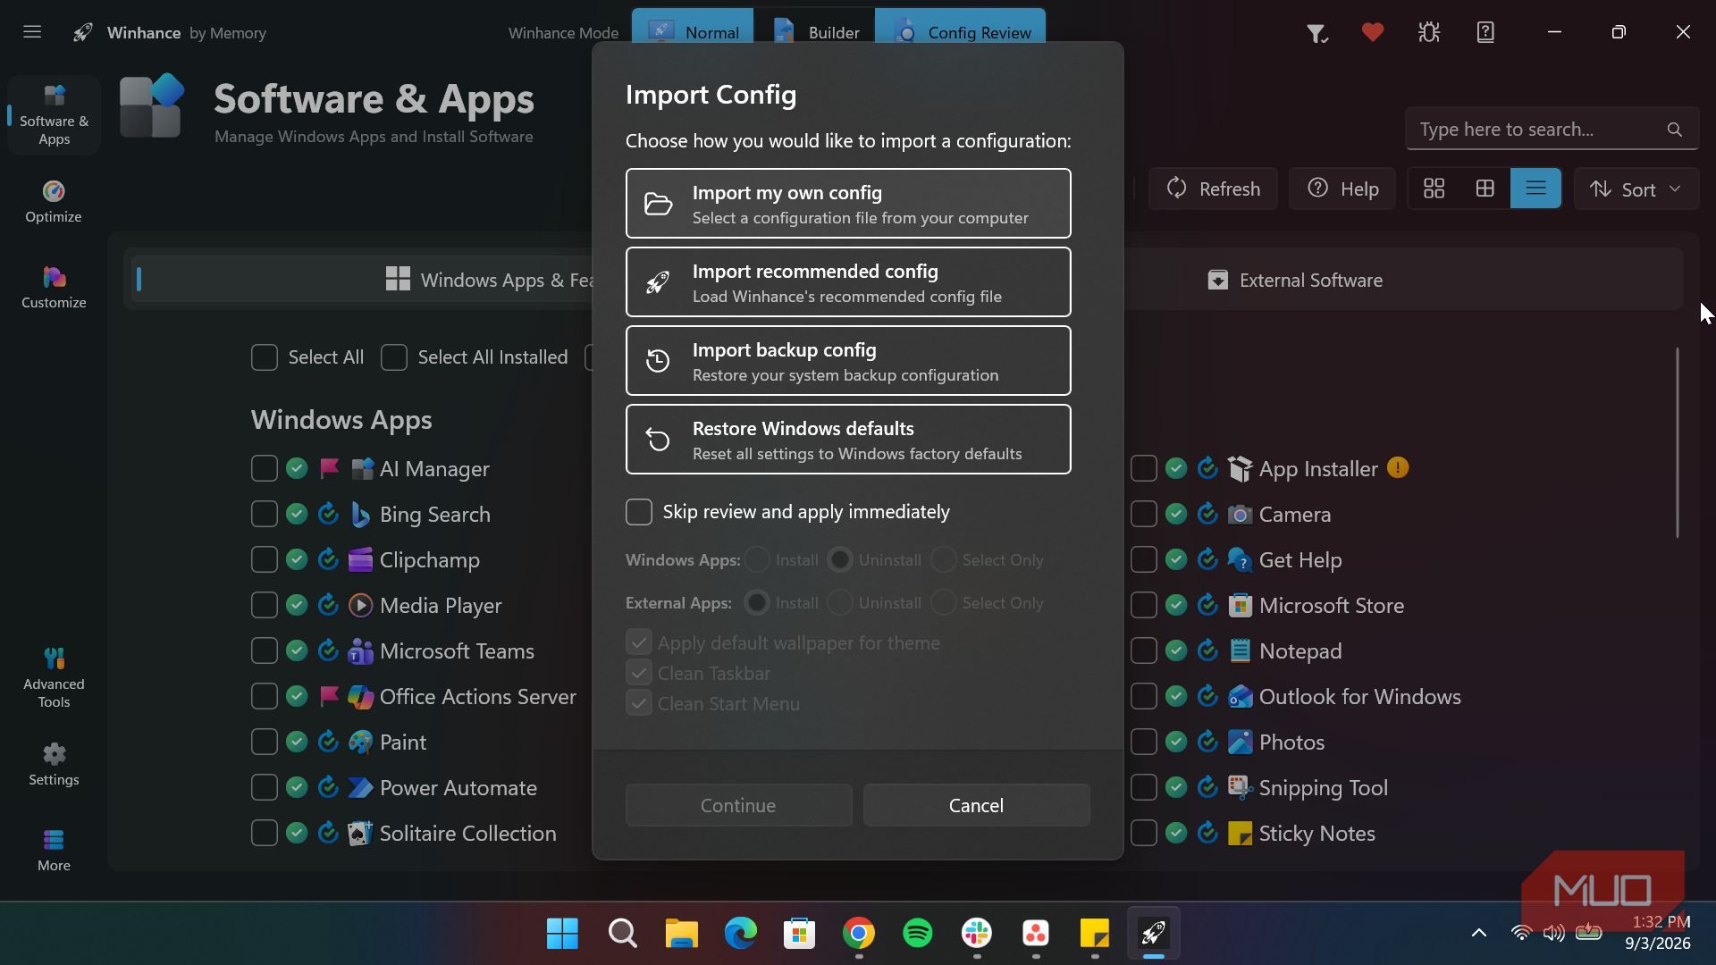Choose Import recommended config
The image size is (1716, 965).
(848, 282)
